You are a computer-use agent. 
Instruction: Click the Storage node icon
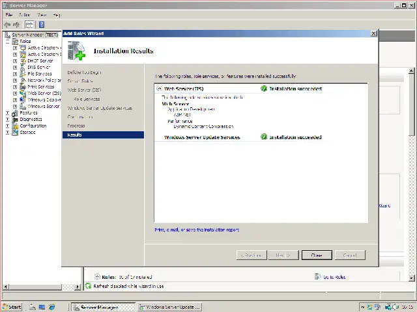coord(15,132)
